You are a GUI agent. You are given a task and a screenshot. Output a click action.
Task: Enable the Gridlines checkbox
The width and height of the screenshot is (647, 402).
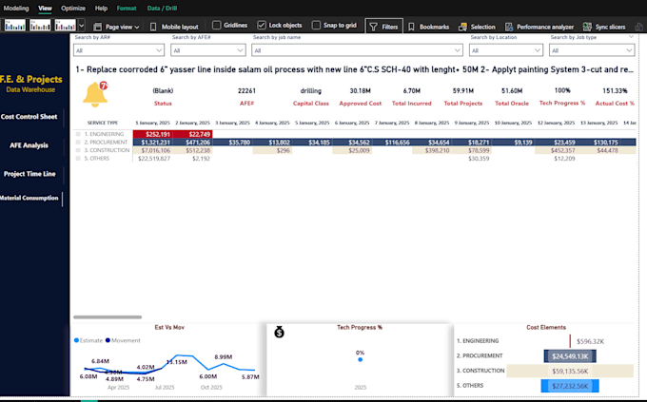[216, 25]
